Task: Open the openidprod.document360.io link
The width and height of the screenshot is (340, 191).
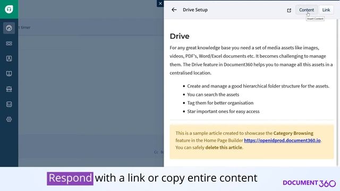Action: tap(282, 140)
